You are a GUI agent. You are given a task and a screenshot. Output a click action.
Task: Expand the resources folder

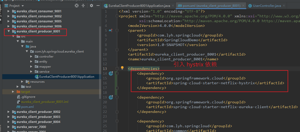[22, 82]
